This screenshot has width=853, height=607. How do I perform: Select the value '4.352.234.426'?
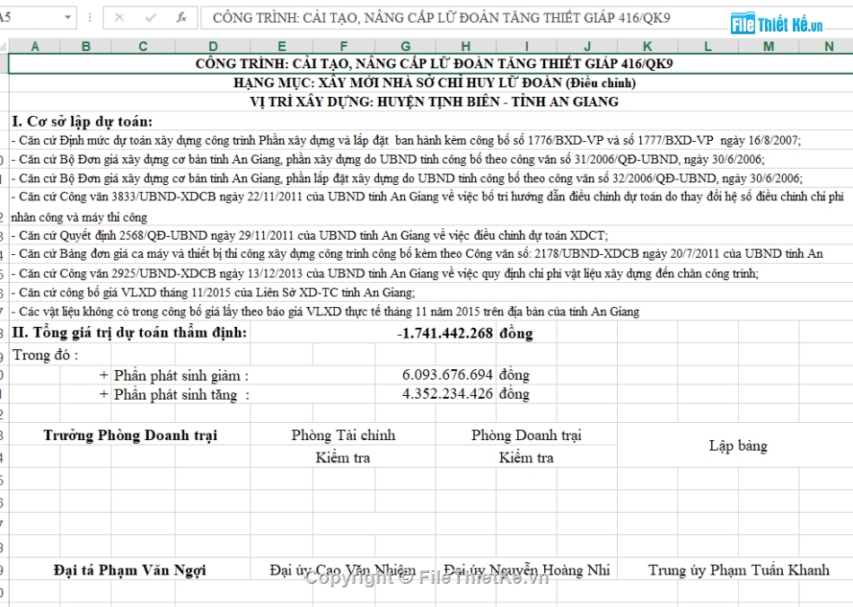pyautogui.click(x=447, y=394)
